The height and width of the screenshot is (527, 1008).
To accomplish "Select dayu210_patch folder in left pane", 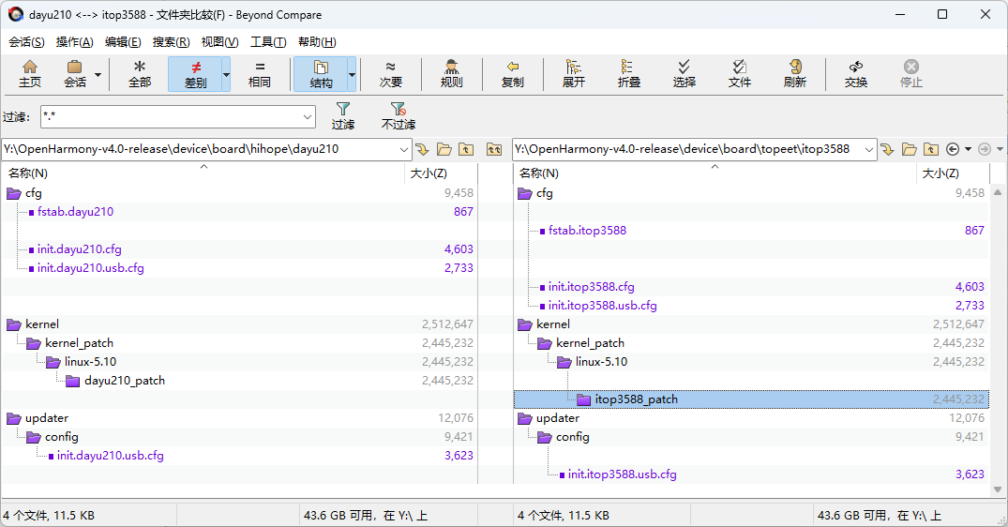I will tap(124, 381).
